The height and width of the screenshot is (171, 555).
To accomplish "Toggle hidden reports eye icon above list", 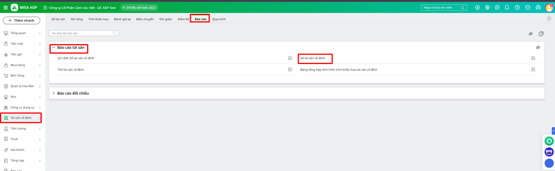I will click(x=530, y=34).
